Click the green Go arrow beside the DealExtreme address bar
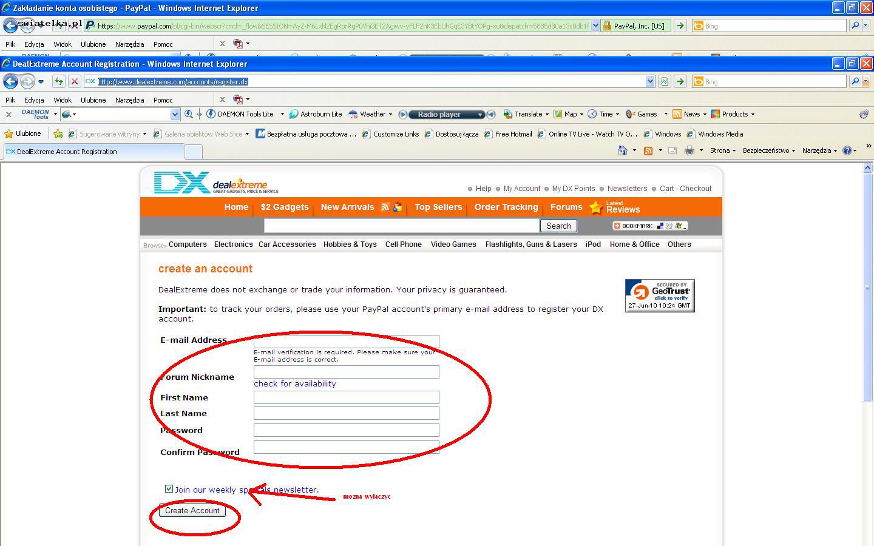Image resolution: width=874 pixels, height=546 pixels. pos(680,81)
